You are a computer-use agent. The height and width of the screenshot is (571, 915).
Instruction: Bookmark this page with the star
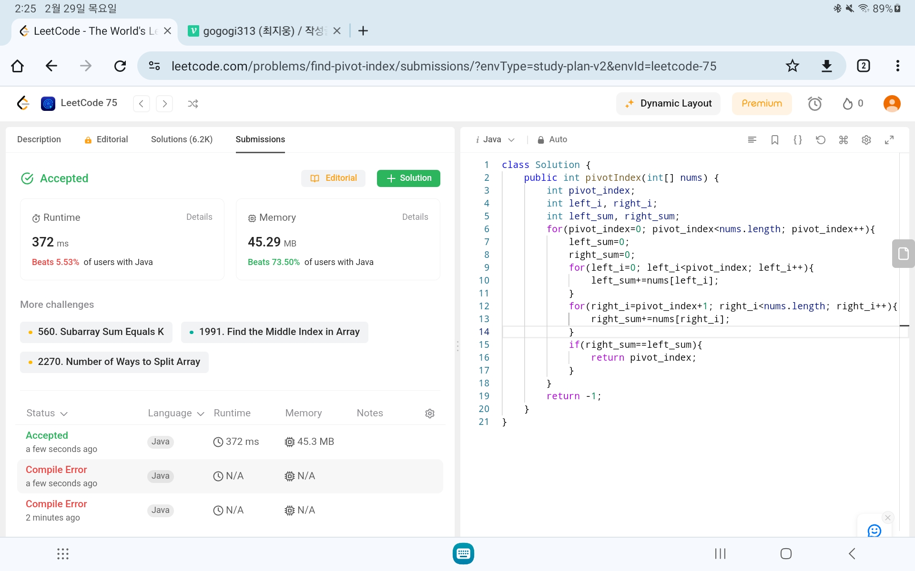(792, 66)
